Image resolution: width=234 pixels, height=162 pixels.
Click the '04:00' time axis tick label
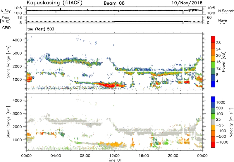(x=56, y=156)
